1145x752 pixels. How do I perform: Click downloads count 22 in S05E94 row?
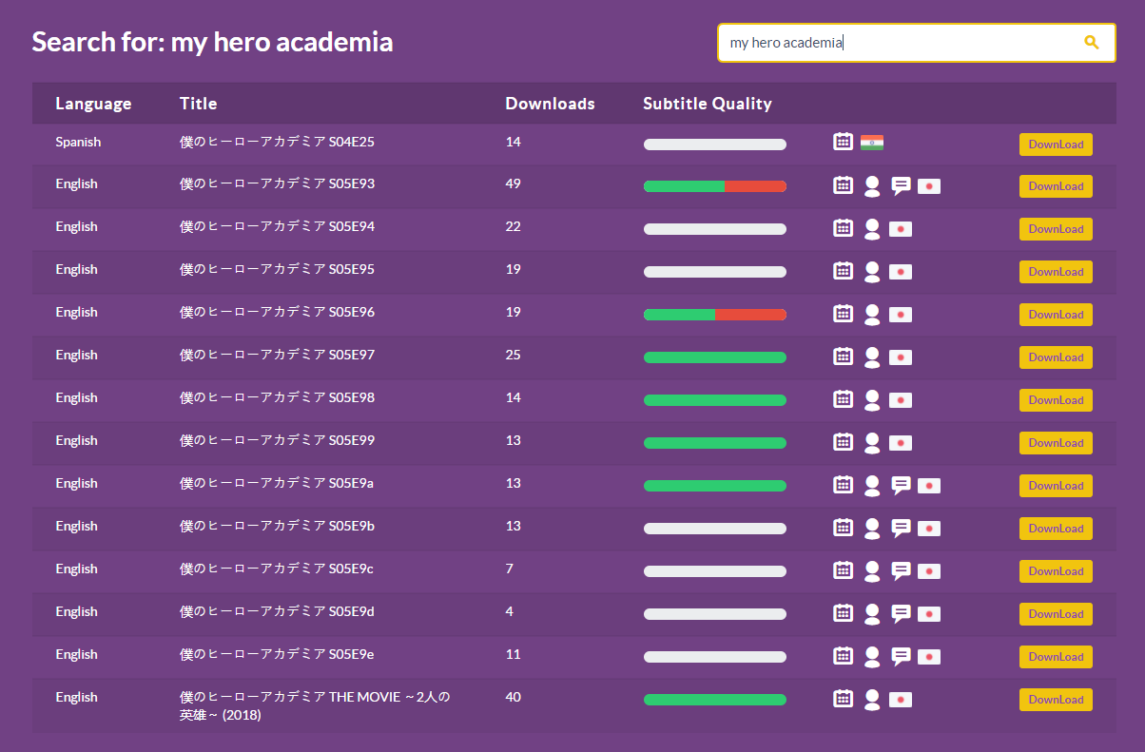click(514, 226)
